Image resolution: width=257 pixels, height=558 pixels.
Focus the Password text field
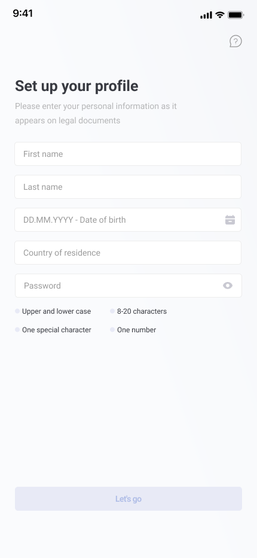(128, 286)
